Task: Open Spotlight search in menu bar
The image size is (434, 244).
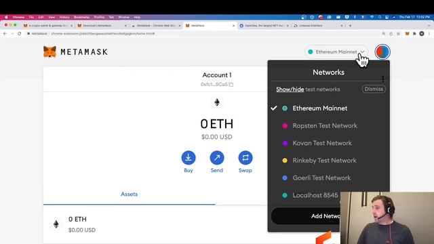Action: [x=380, y=17]
